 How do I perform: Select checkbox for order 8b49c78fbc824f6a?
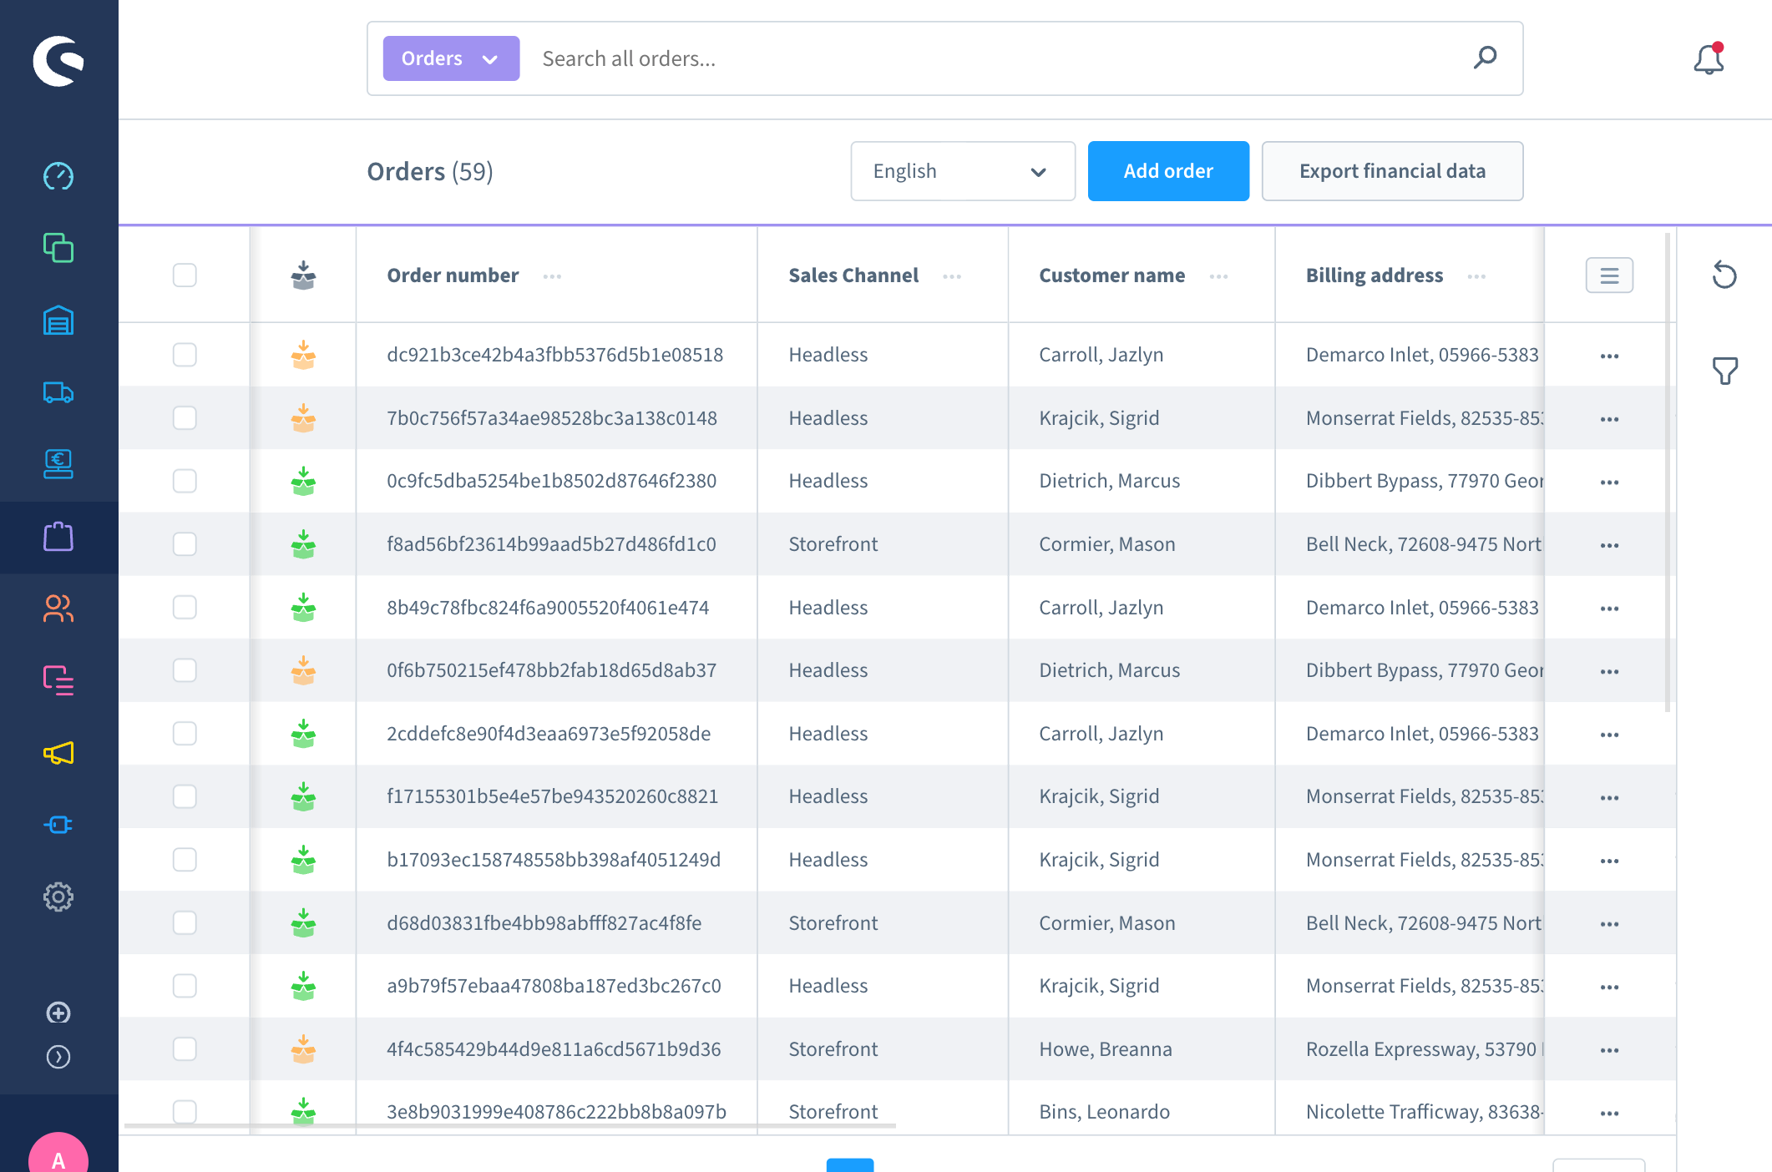tap(185, 607)
